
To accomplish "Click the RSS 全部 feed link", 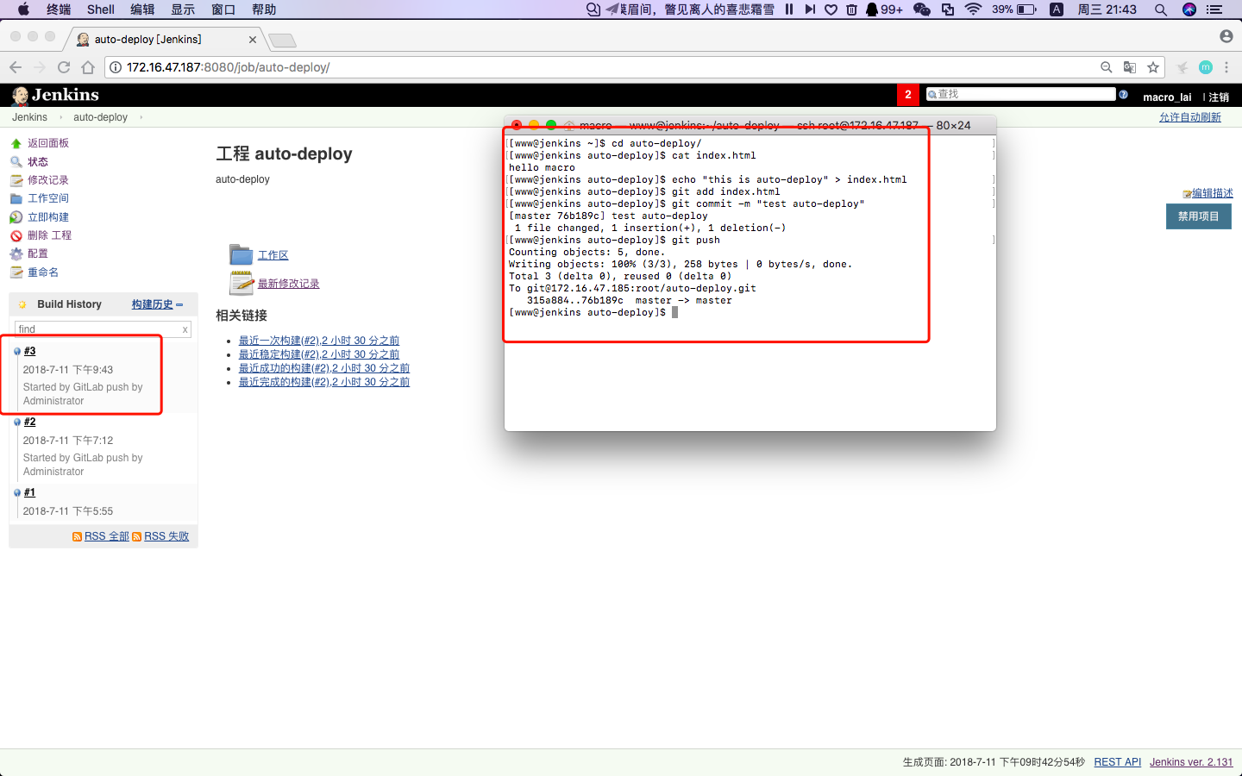I will 106,536.
